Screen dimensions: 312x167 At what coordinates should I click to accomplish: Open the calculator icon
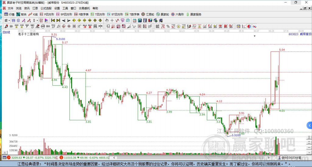pyautogui.click(x=140, y=20)
